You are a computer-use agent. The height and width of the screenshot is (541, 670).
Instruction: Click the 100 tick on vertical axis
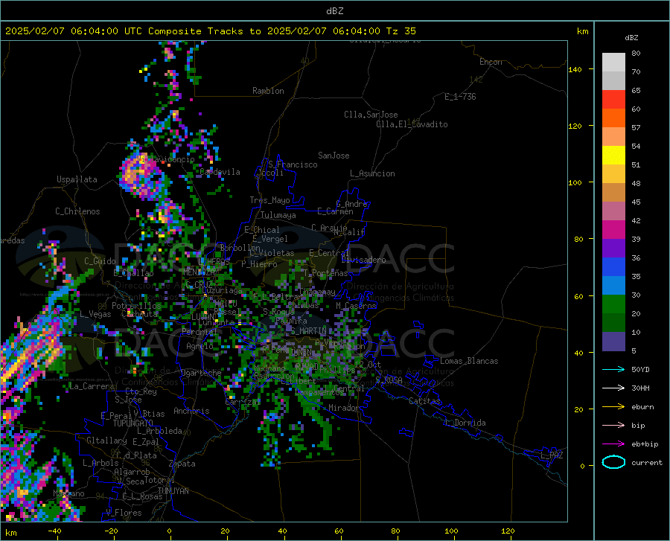(x=575, y=183)
